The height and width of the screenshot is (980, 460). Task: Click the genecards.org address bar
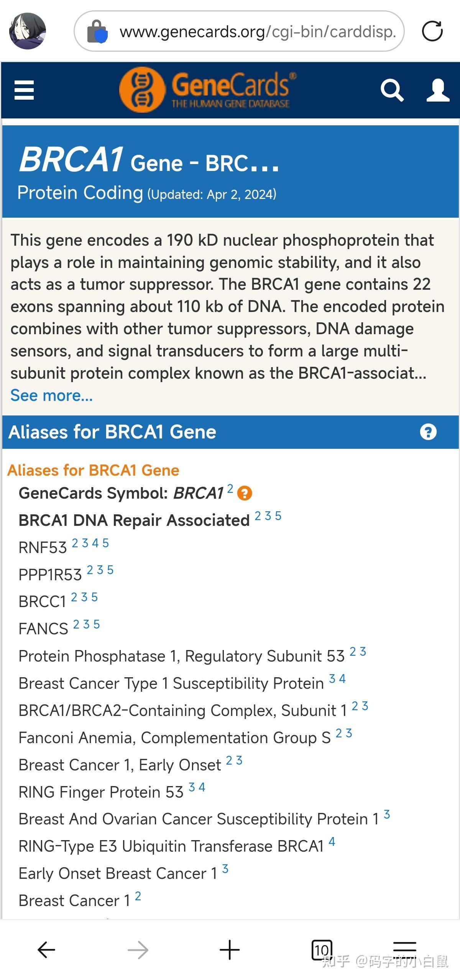pyautogui.click(x=257, y=31)
